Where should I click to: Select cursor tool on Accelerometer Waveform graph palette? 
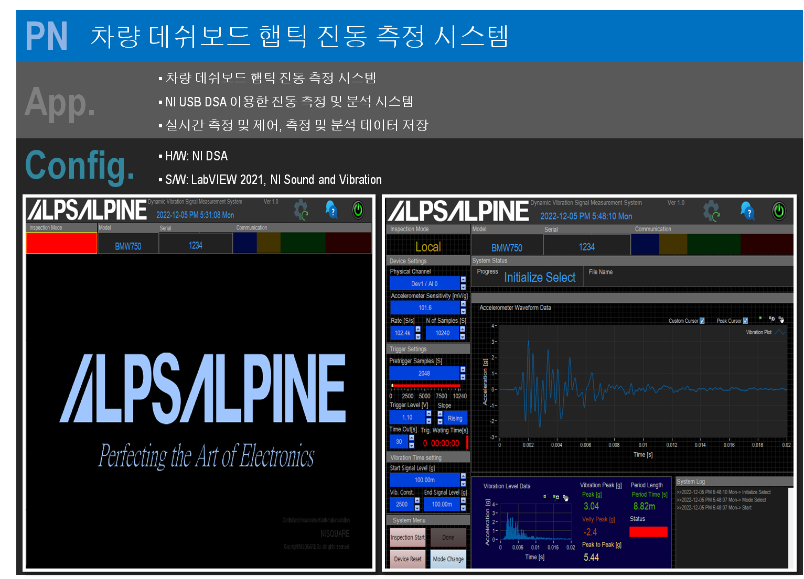tap(760, 318)
